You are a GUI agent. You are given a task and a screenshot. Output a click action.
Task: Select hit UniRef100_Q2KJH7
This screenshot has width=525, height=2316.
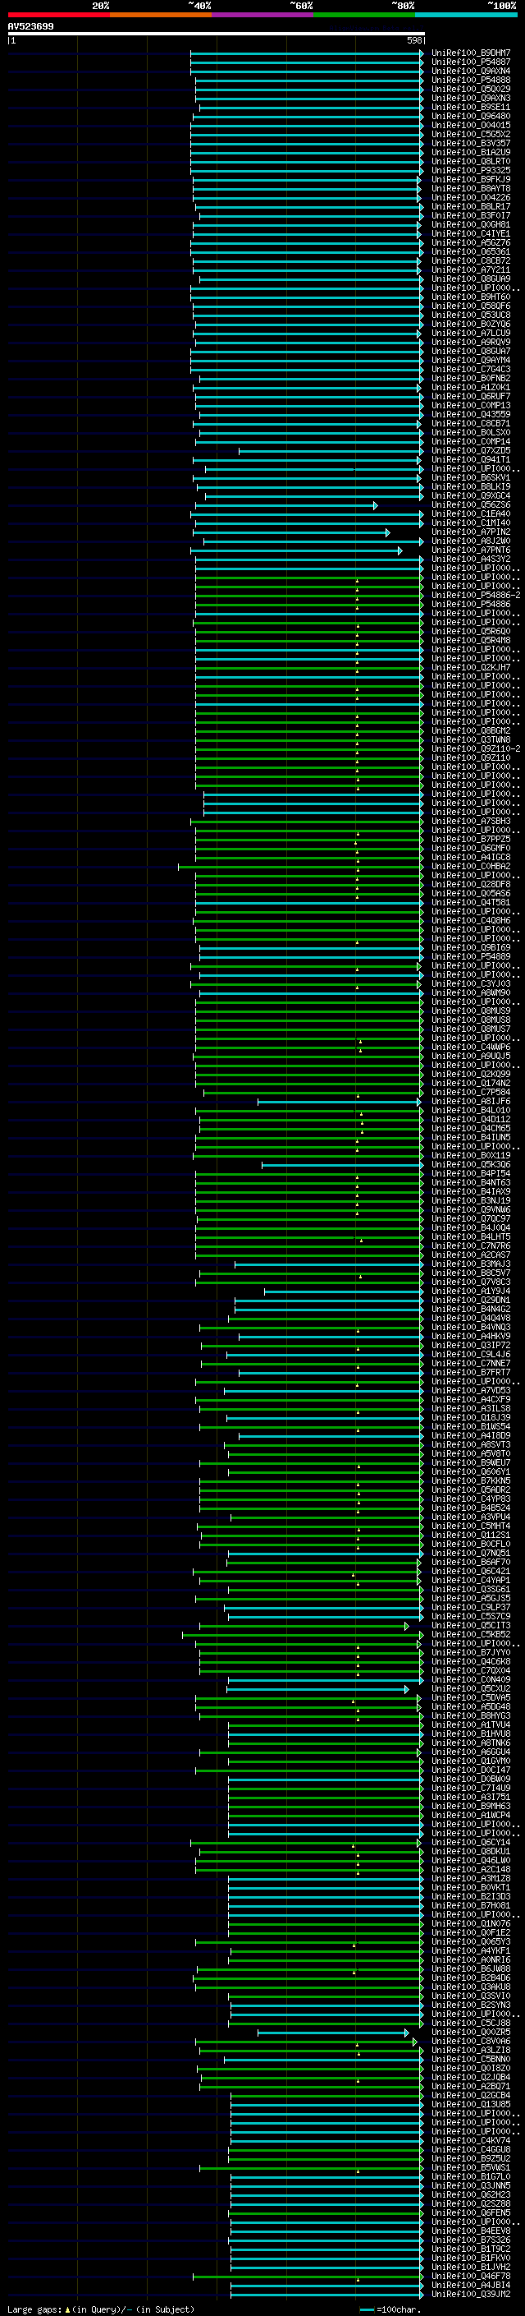click(471, 667)
